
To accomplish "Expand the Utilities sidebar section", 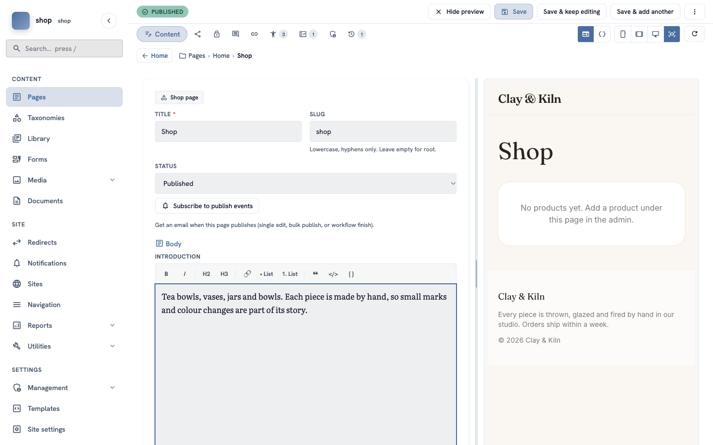I will point(112,346).
